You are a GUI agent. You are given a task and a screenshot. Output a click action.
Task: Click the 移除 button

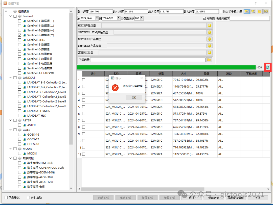[192, 198]
